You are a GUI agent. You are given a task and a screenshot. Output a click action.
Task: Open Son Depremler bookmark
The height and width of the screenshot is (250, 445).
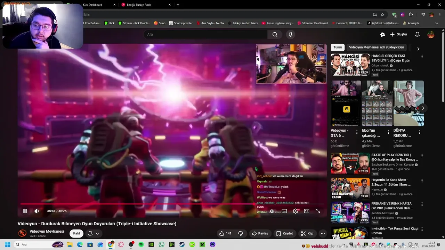[x=180, y=23]
